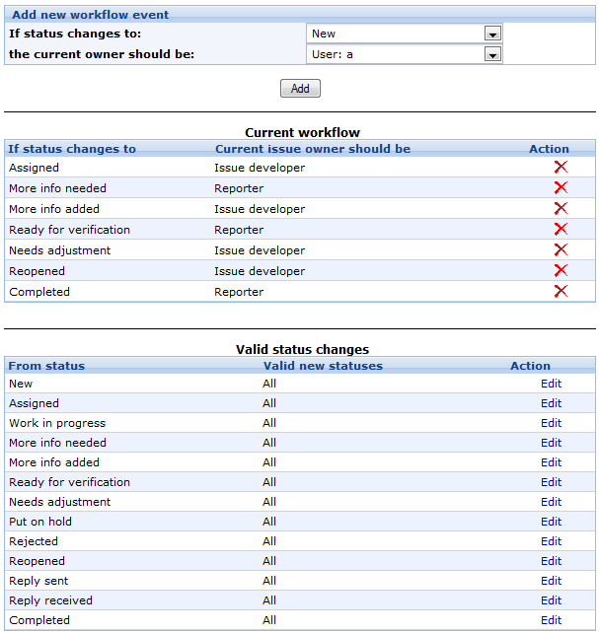
Task: Edit valid statuses for Needs adjustment
Action: [551, 502]
